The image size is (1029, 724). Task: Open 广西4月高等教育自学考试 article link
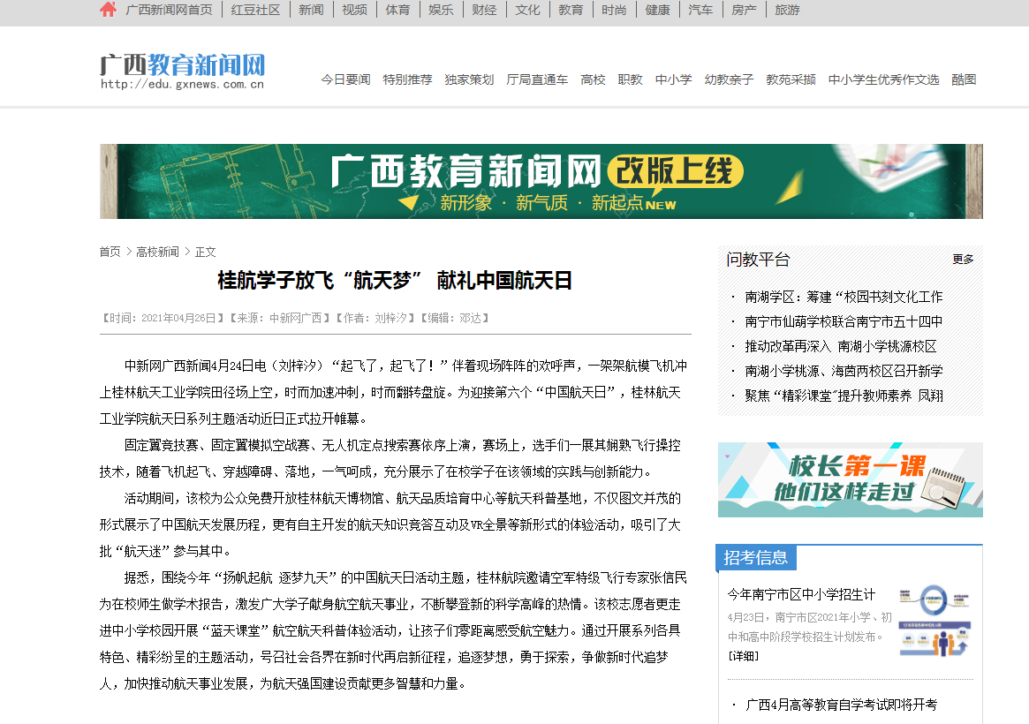tap(841, 705)
